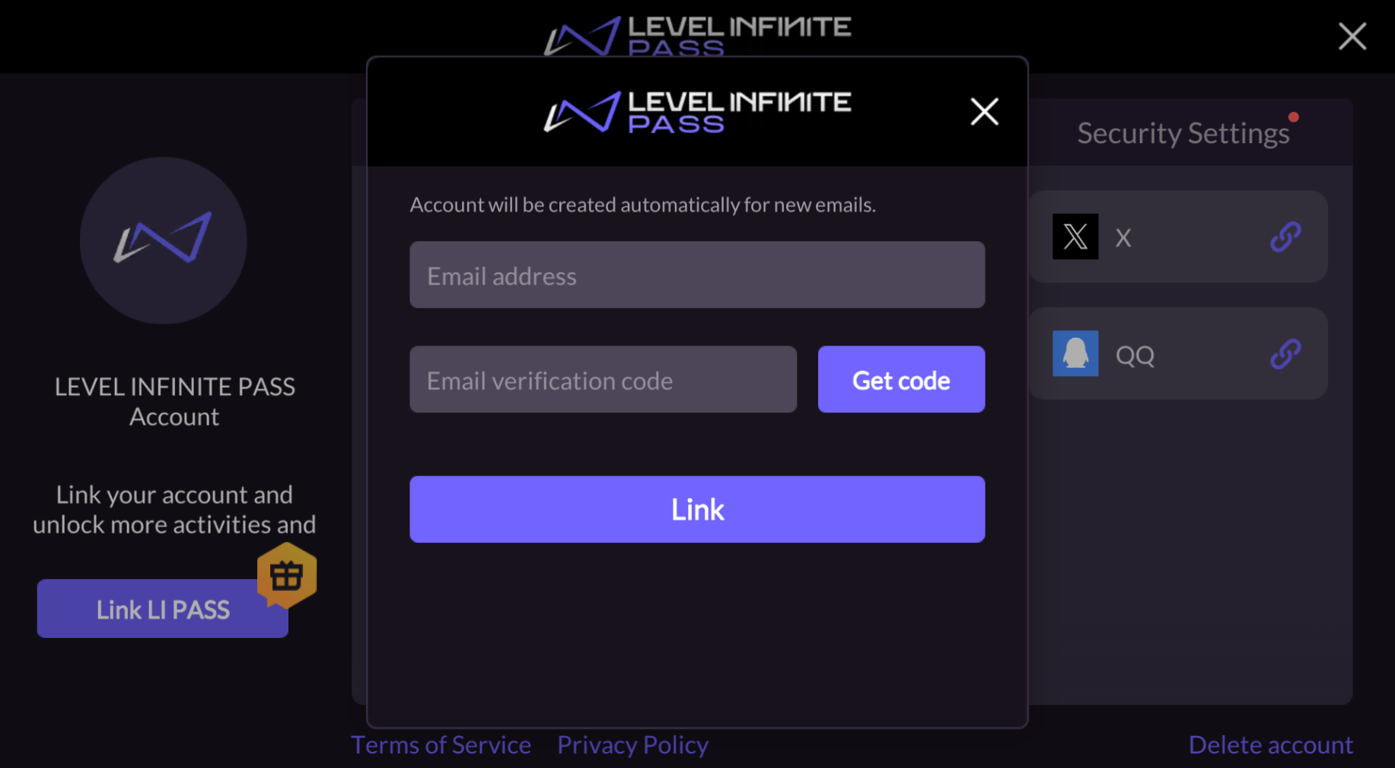Click the gift reward icon near Link LI PASS

click(287, 576)
